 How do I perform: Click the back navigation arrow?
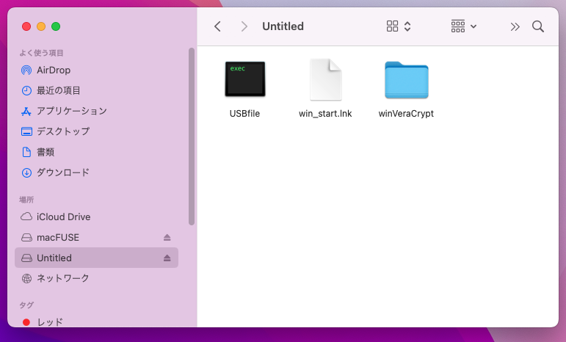[217, 26]
